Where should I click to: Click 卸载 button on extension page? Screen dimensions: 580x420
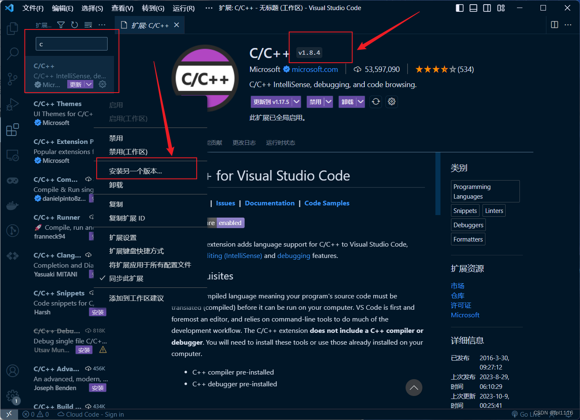(348, 102)
